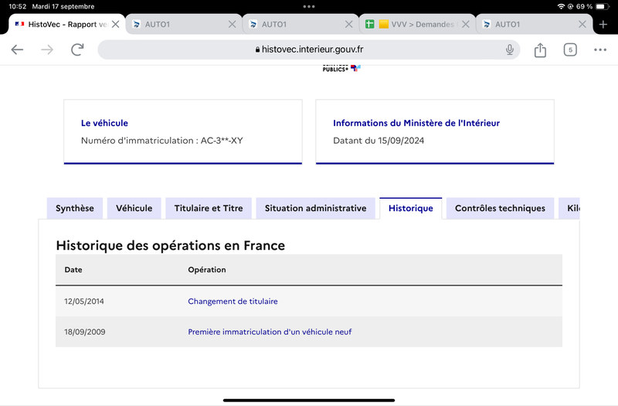This screenshot has height=406, width=618.
Task: Close the HistoVec - Rapport tab
Action: (x=115, y=25)
